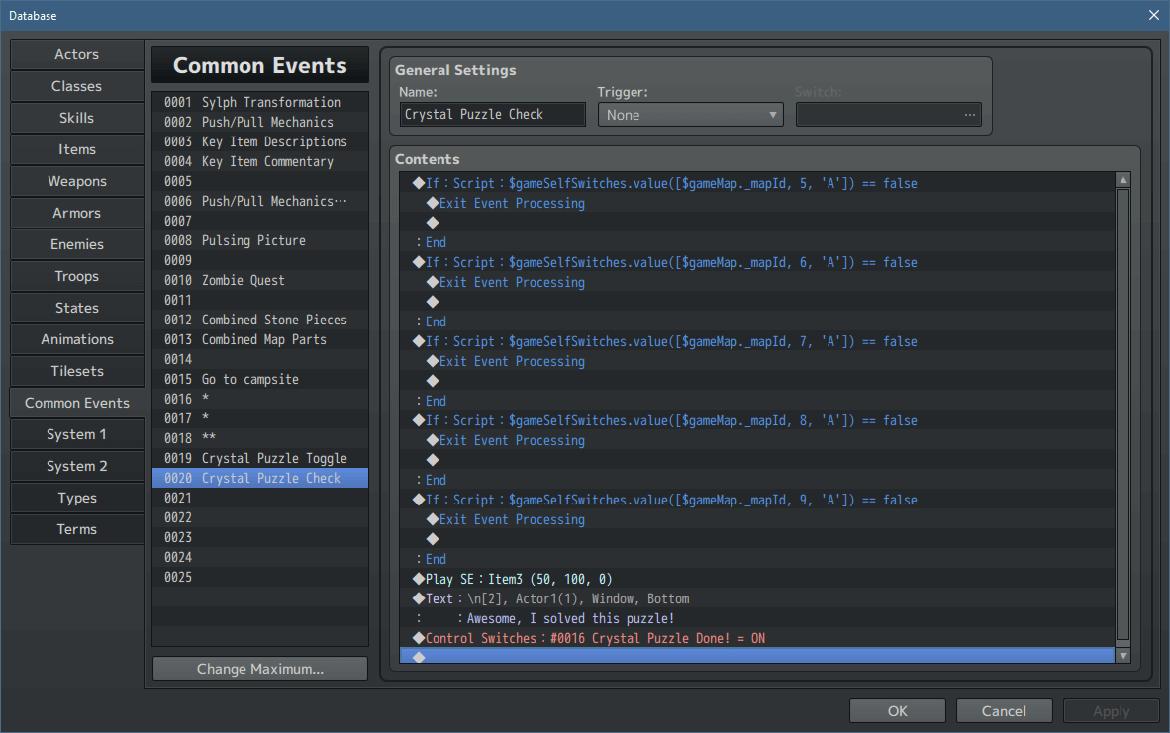Click the contents scrollbar up arrow
The width and height of the screenshot is (1170, 733).
click(1123, 180)
